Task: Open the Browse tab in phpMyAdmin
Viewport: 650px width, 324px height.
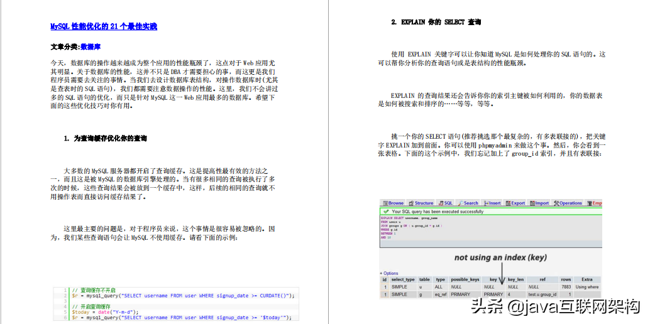Action: [x=393, y=203]
